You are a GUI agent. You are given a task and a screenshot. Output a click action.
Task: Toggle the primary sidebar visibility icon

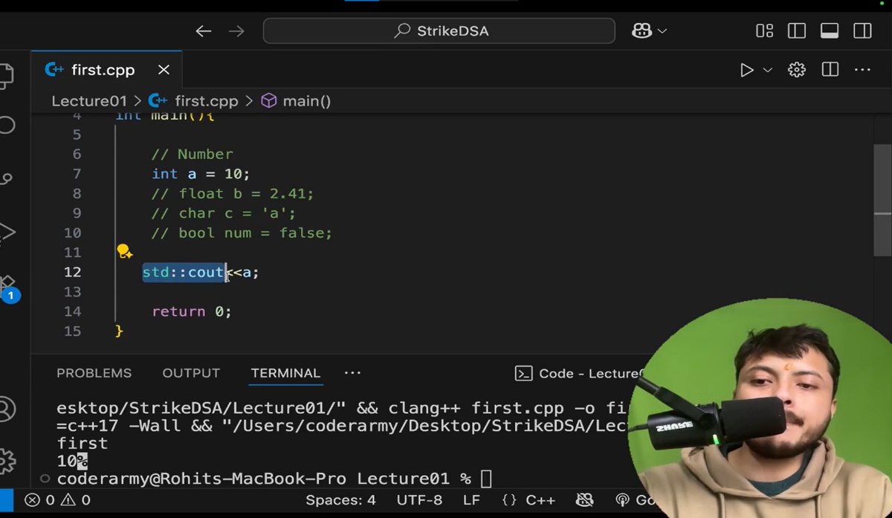796,30
